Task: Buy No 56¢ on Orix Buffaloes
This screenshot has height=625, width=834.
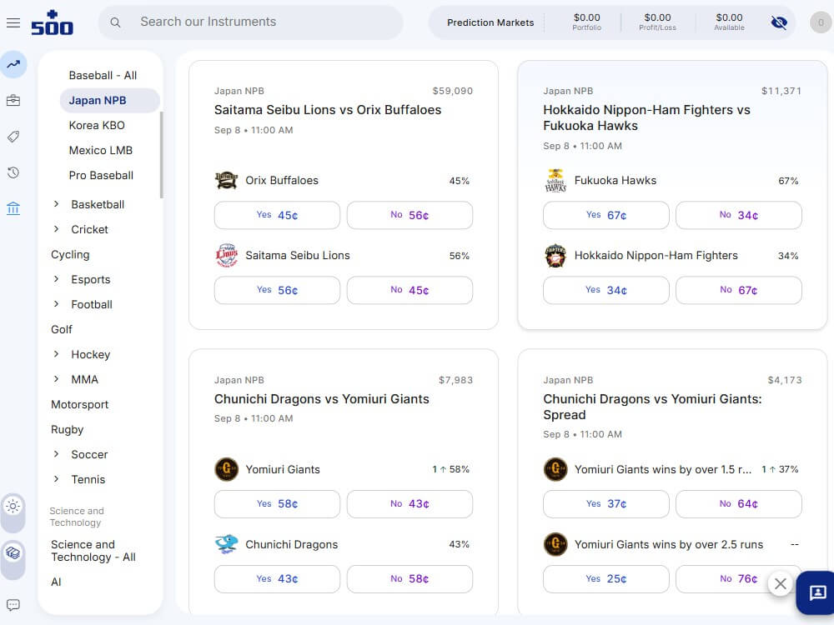Action: coord(409,215)
